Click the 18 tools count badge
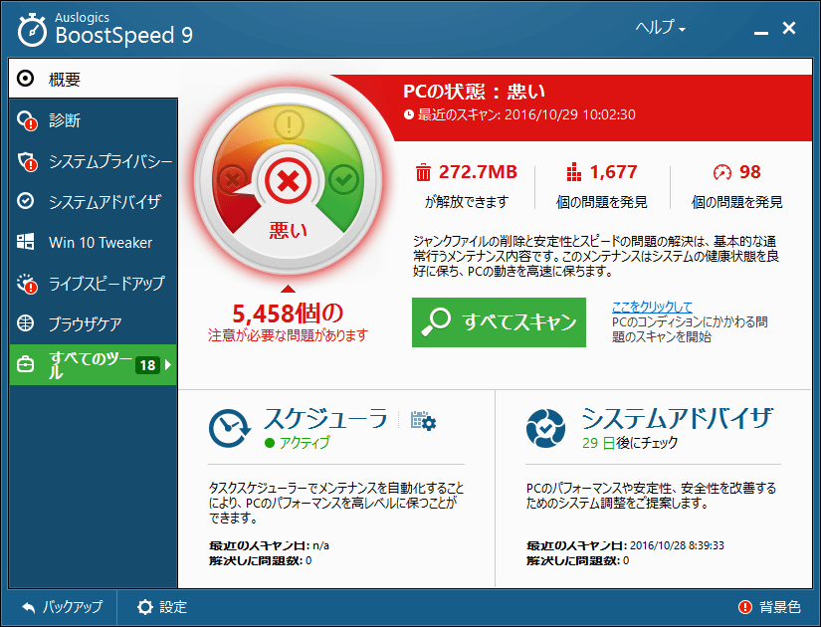821x627 pixels. pyautogui.click(x=147, y=365)
